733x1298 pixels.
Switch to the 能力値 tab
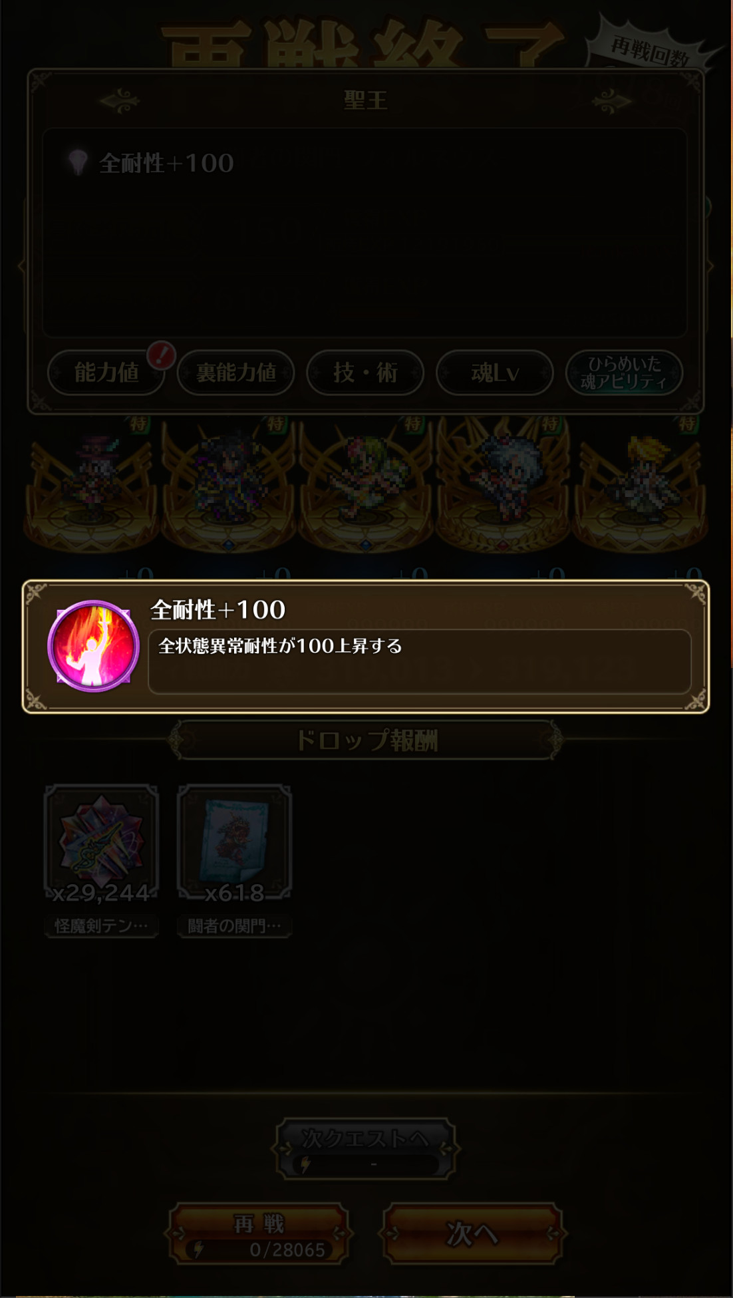point(106,373)
